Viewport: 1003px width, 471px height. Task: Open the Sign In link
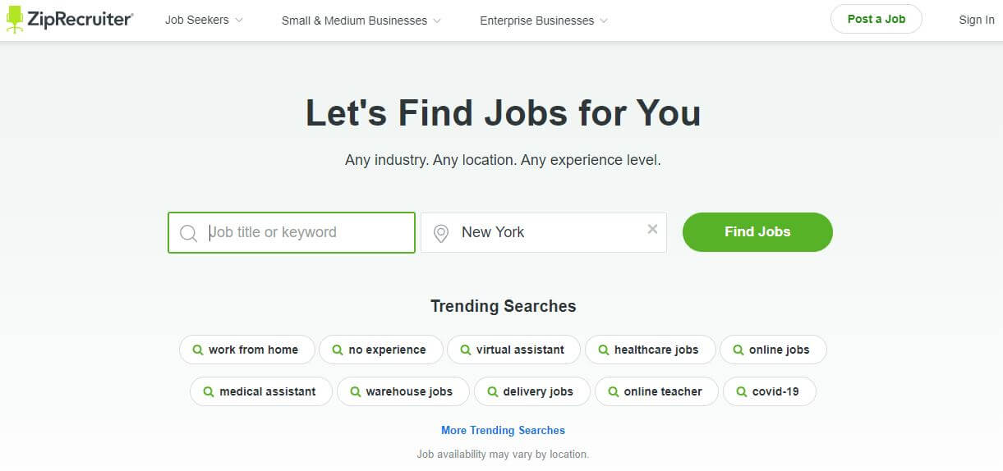click(976, 20)
